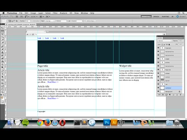Image resolution: width=187 pixels, height=140 pixels.
Task: Click the foreground color swatch
Action: [2, 98]
